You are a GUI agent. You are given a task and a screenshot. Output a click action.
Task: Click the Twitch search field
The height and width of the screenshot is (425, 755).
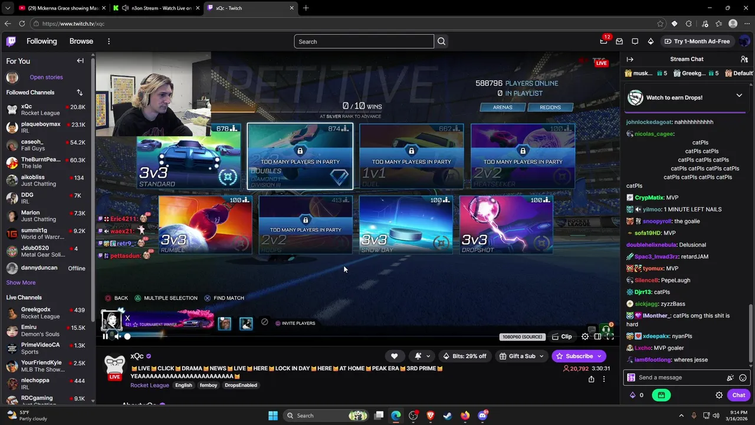pos(364,41)
